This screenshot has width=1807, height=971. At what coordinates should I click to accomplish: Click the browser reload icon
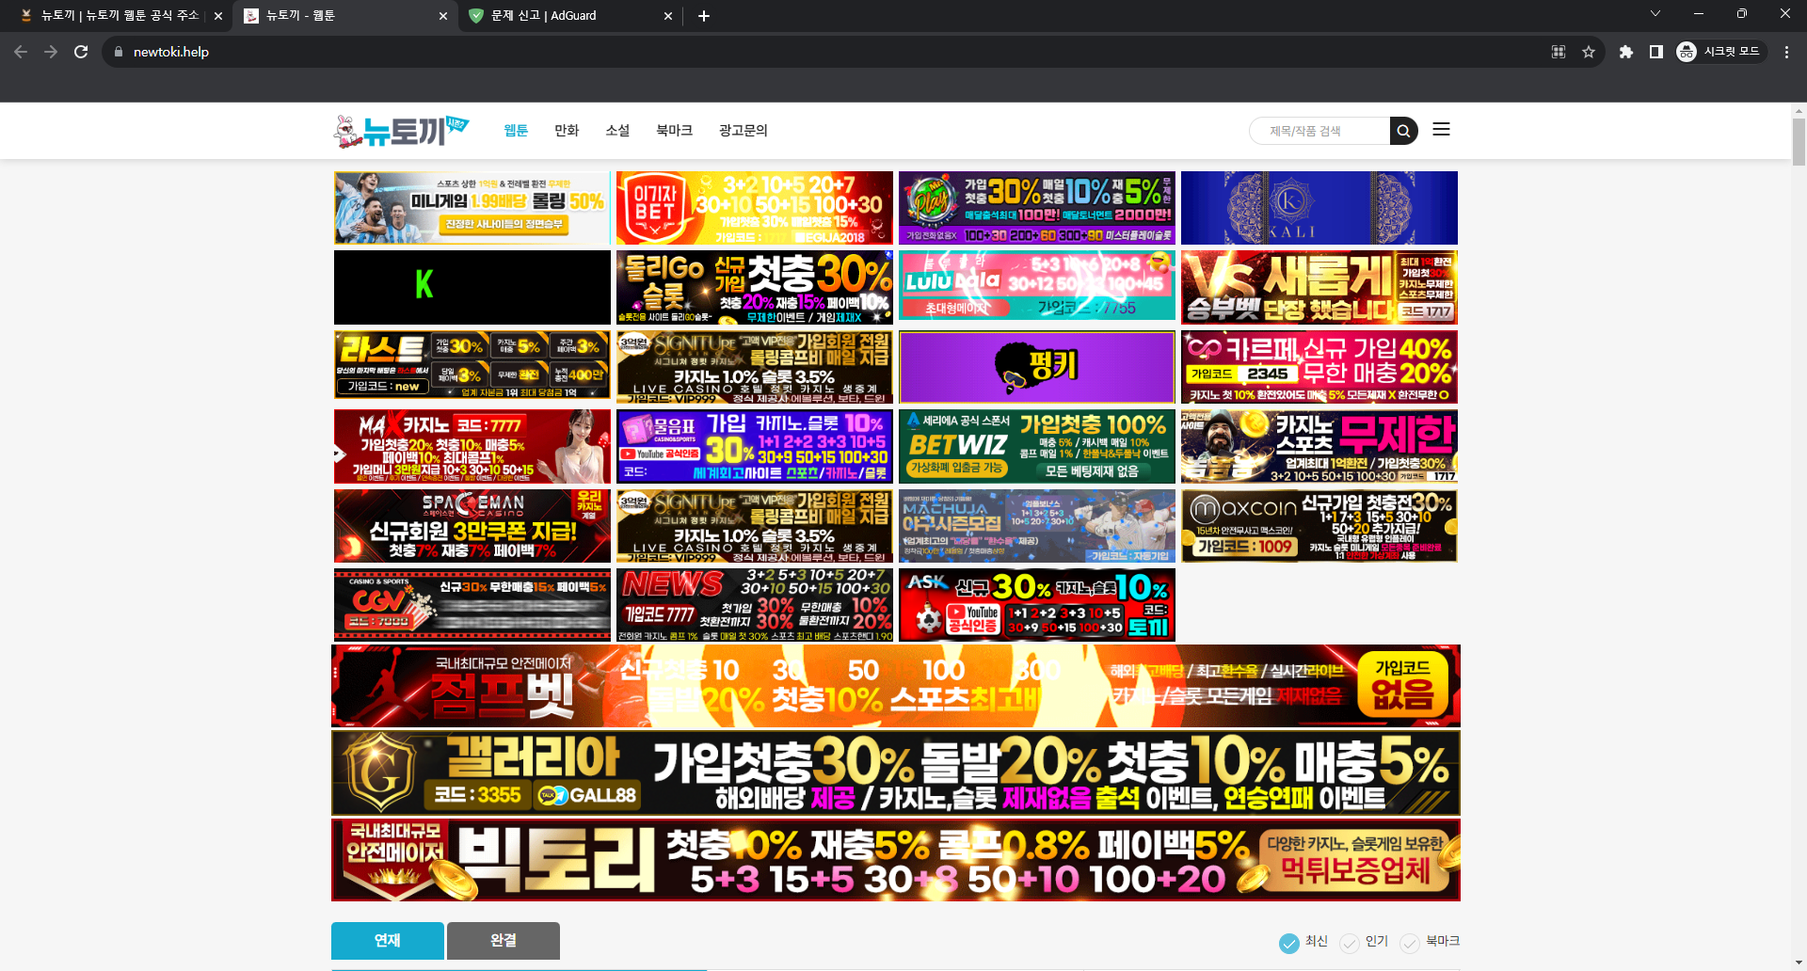pyautogui.click(x=81, y=52)
